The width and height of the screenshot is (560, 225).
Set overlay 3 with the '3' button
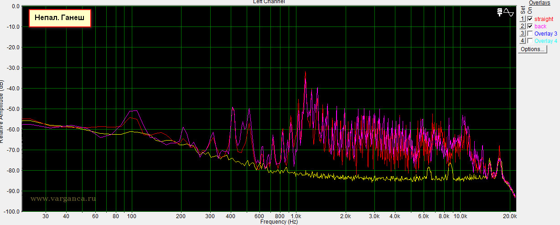[x=523, y=34]
